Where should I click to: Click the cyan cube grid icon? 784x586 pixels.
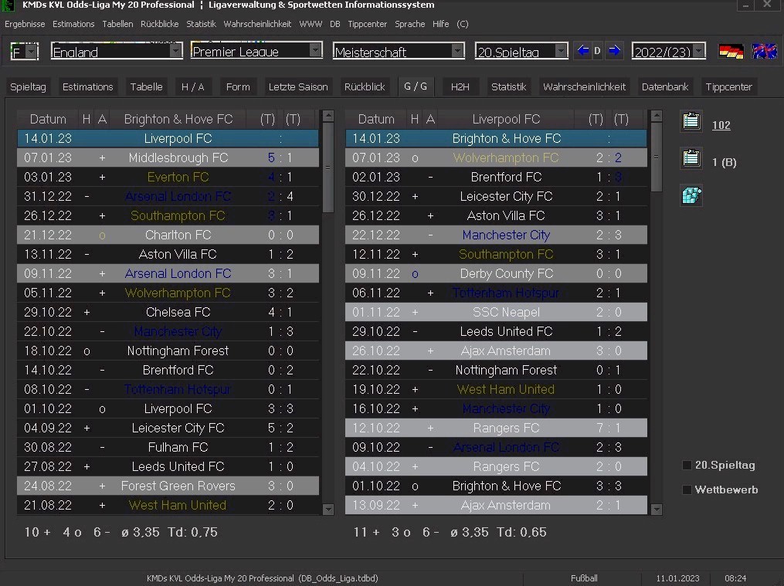(x=691, y=195)
